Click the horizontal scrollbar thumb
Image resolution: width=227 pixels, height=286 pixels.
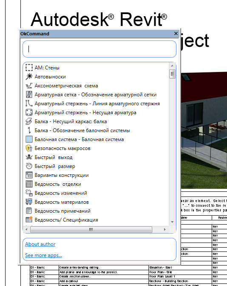91,229
